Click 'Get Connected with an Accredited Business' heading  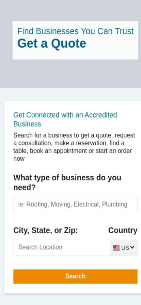(65, 119)
